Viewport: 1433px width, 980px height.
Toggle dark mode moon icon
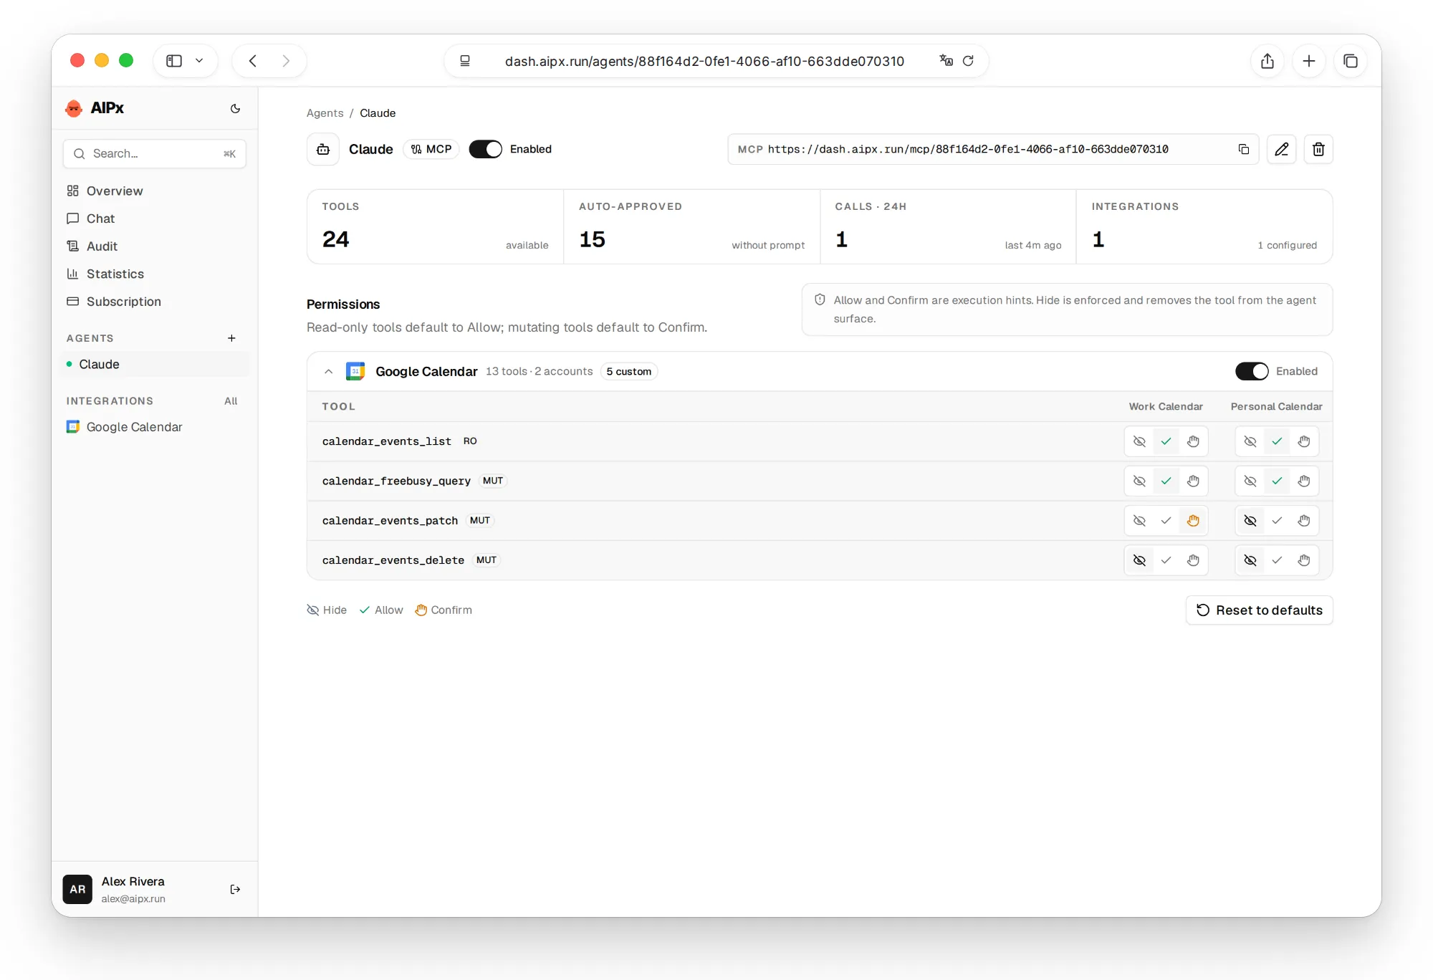tap(235, 108)
